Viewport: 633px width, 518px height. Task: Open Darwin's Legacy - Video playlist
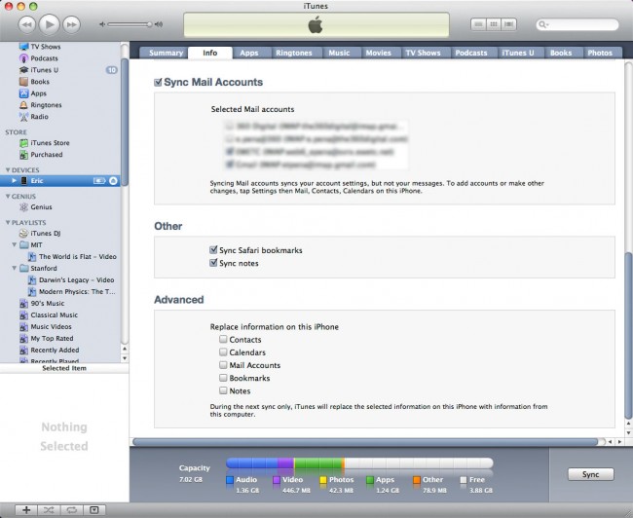[x=76, y=279]
